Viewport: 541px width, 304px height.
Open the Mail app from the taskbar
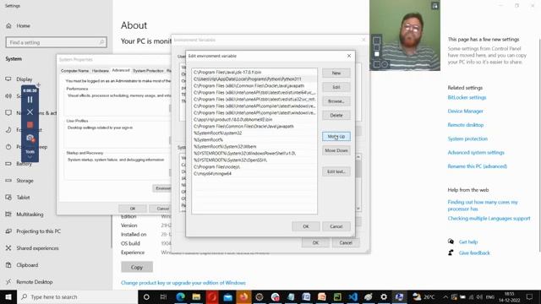point(227,296)
